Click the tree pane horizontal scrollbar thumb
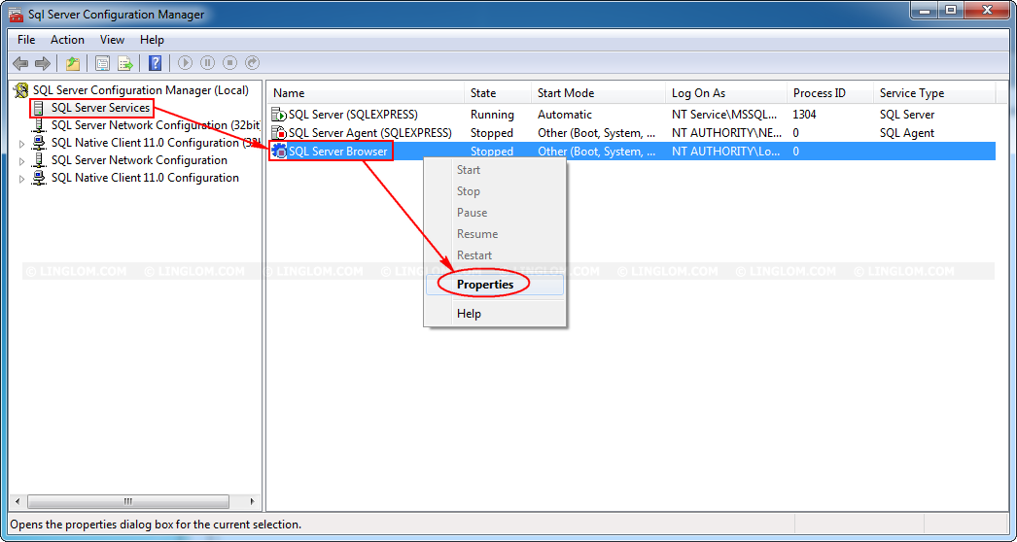The height and width of the screenshot is (542, 1017). tap(128, 502)
